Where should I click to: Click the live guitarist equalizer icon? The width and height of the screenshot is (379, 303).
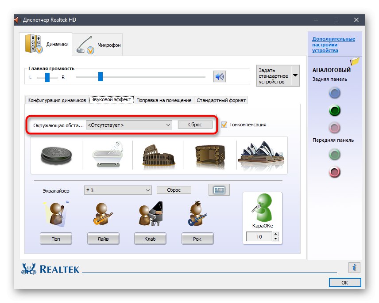pyautogui.click(x=103, y=214)
